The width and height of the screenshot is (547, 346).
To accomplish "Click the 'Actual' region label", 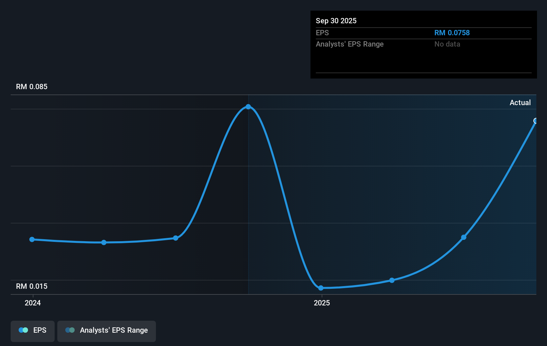I will 520,103.
